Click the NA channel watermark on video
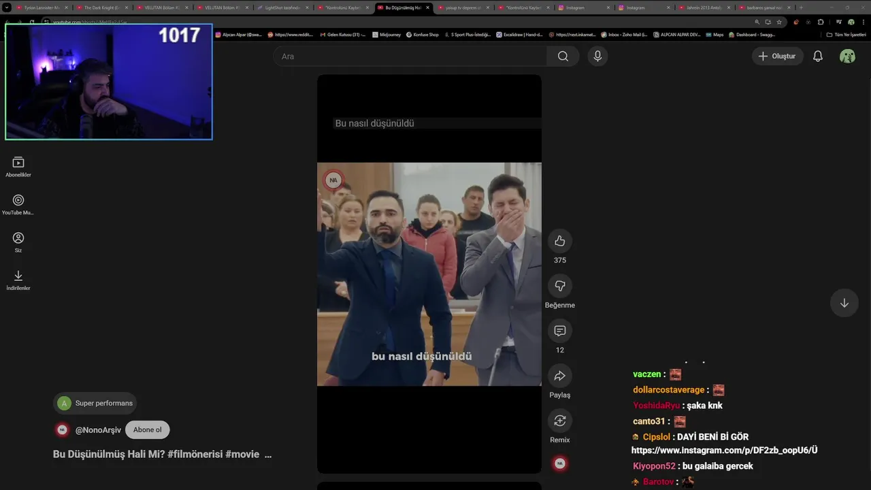This screenshot has height=490, width=871. (333, 180)
